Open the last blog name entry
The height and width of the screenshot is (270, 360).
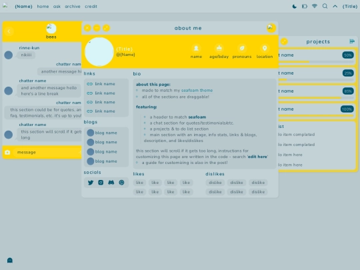click(102, 161)
